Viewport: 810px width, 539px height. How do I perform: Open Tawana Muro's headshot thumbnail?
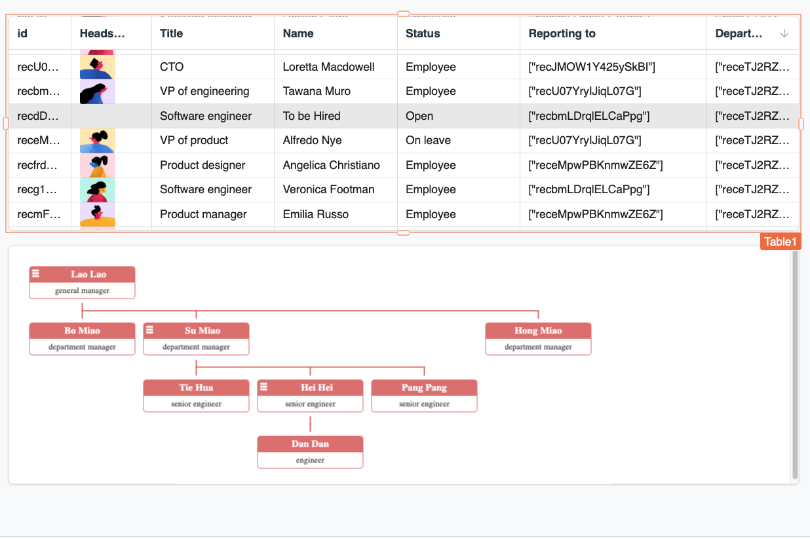click(x=97, y=92)
